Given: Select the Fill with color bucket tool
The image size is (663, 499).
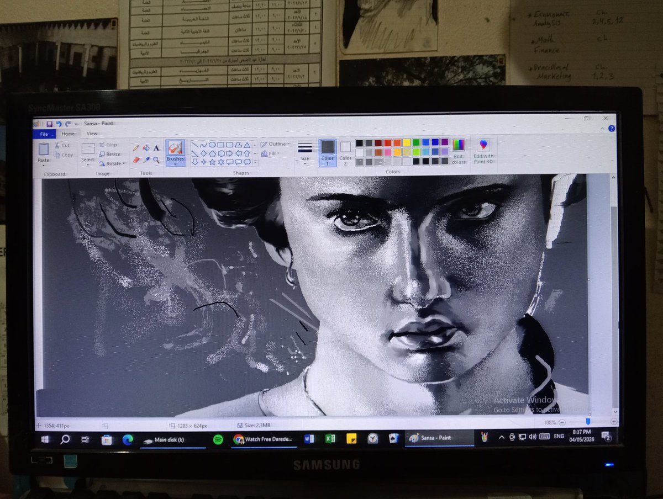Looking at the screenshot, I should tap(146, 147).
